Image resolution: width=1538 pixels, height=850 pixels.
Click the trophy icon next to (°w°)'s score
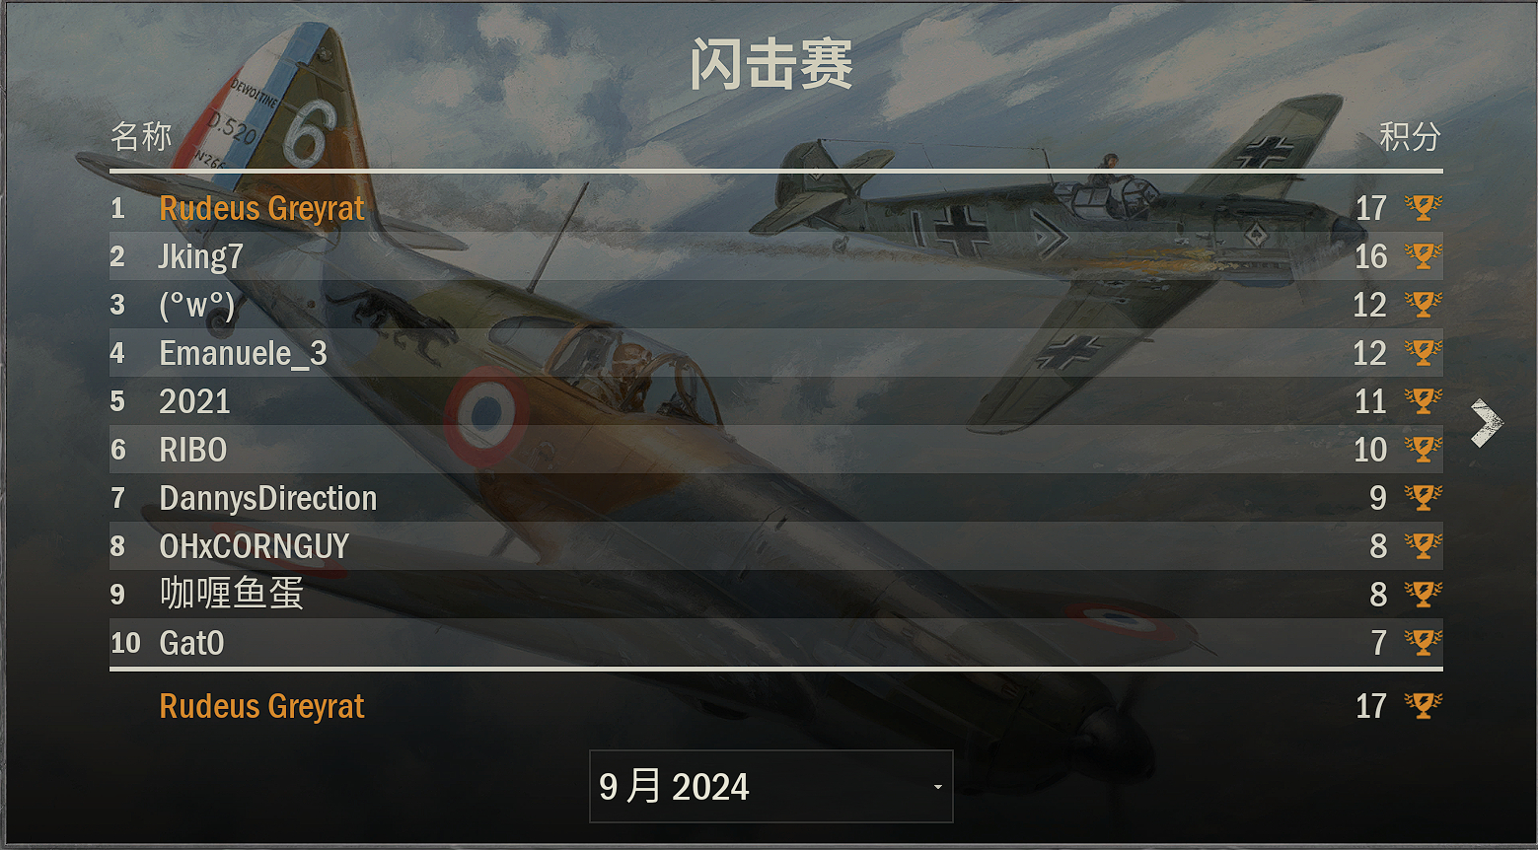coord(1423,305)
